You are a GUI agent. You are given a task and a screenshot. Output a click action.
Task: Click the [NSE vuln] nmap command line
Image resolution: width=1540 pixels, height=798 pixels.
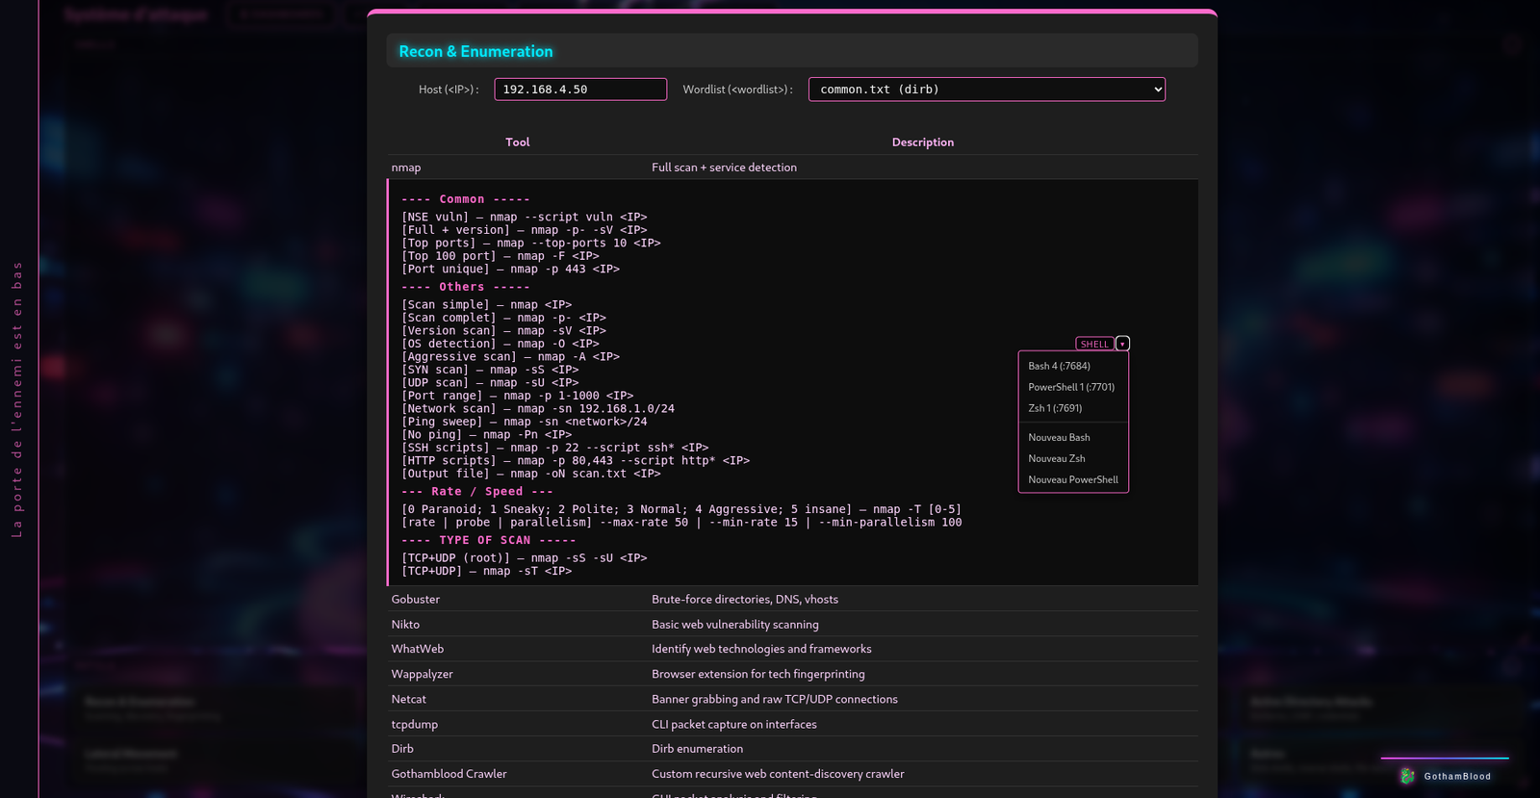pos(525,217)
